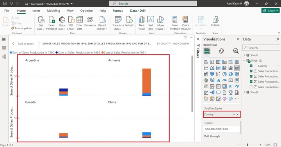Open the Modeling ribbon tab
This screenshot has width=281, height=147.
point(53,11)
